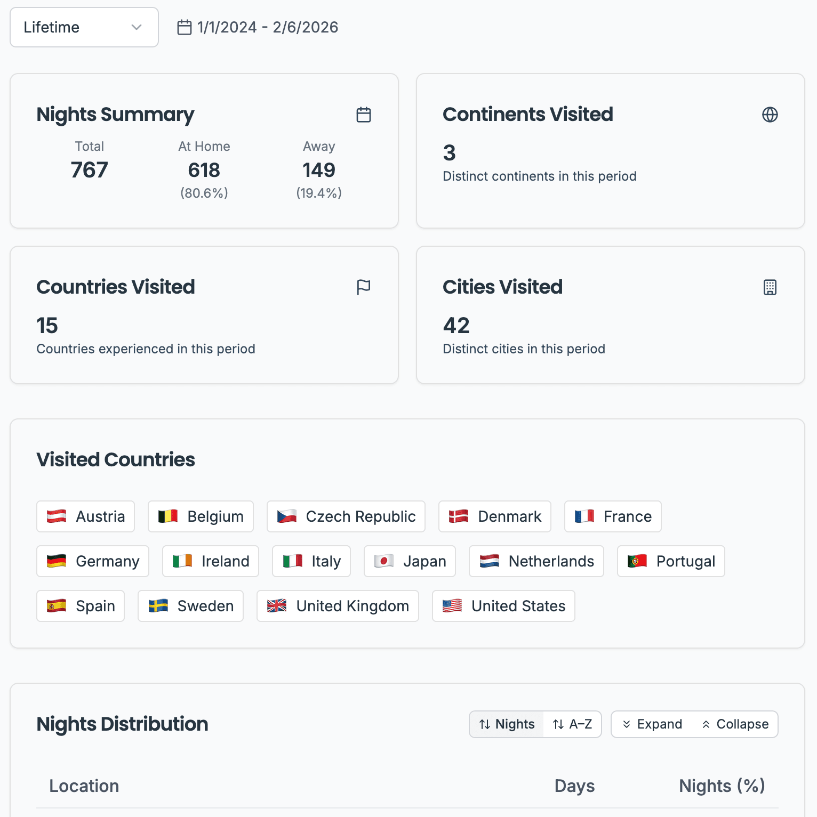Open the Lifetime period dropdown
Screen dimensions: 817x817
[84, 27]
